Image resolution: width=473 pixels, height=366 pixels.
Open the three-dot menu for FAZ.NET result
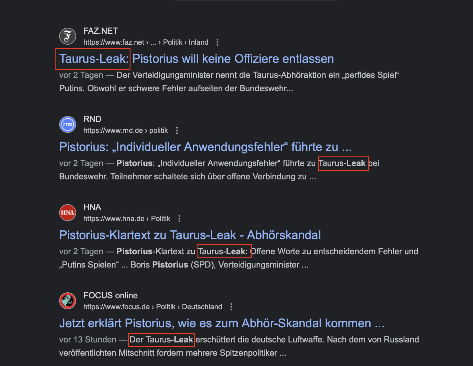pos(217,42)
